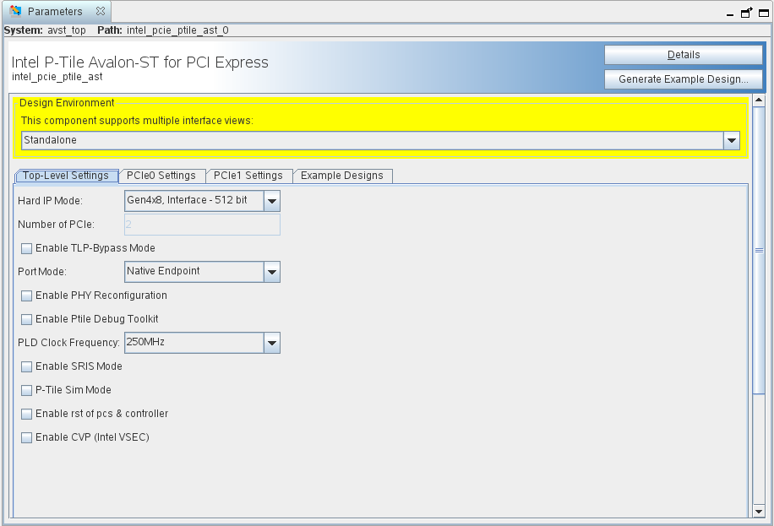This screenshot has height=526, width=774.
Task: Minimize the Parameters panel
Action: pyautogui.click(x=730, y=15)
